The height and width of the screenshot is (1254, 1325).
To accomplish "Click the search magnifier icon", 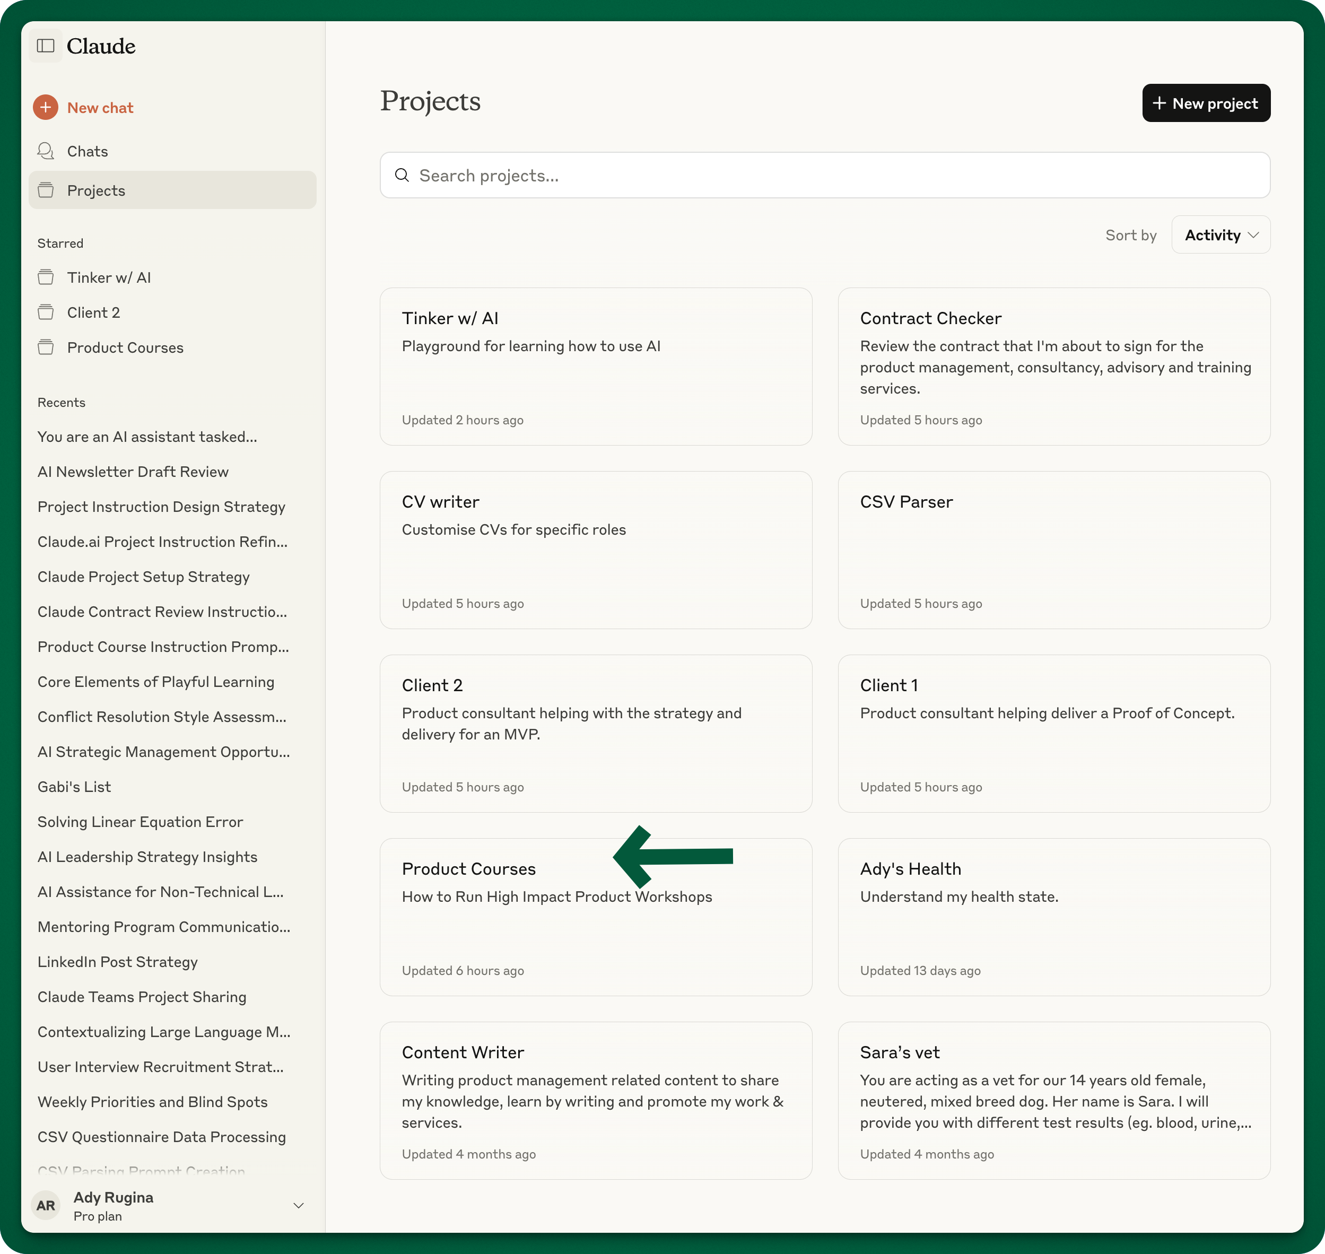I will point(402,175).
